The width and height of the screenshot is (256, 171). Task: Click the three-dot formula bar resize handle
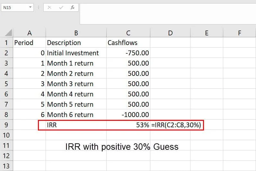(39, 7)
